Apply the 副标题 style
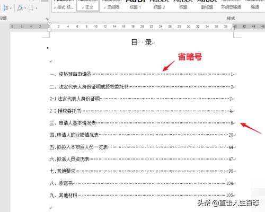 tap(207, 6)
